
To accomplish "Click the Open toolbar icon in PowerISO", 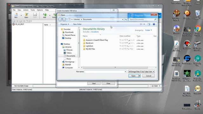I will point(26,16).
